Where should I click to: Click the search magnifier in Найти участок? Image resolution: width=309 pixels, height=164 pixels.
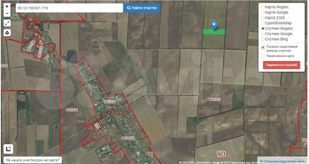(129, 8)
